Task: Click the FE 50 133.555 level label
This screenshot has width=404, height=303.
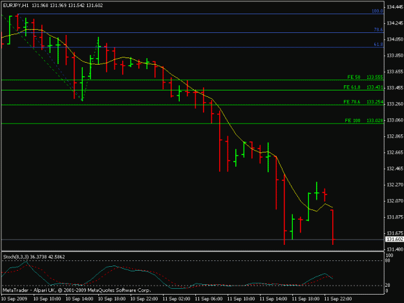Action: (x=365, y=77)
